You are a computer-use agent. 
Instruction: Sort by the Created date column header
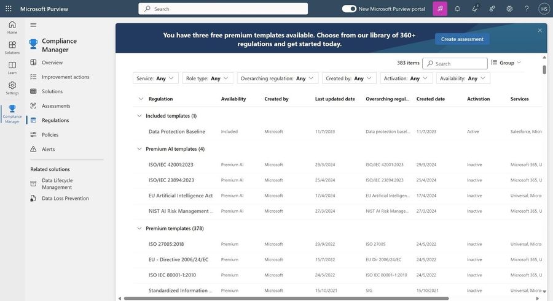430,99
